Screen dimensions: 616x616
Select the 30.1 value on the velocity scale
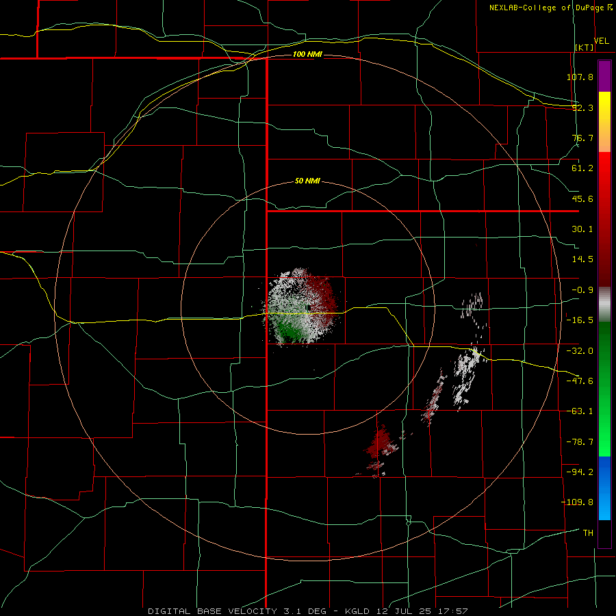click(x=582, y=229)
